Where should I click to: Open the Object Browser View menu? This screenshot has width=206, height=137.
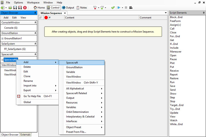pyautogui.click(x=23, y=17)
